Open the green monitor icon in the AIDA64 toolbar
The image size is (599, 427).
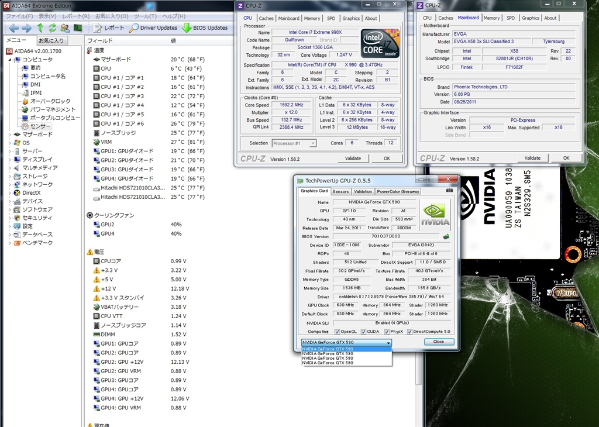78,28
